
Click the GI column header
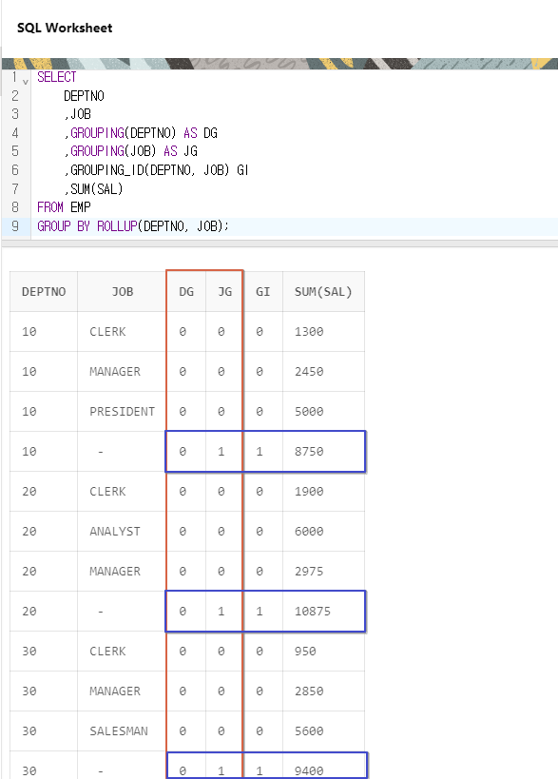coord(263,292)
